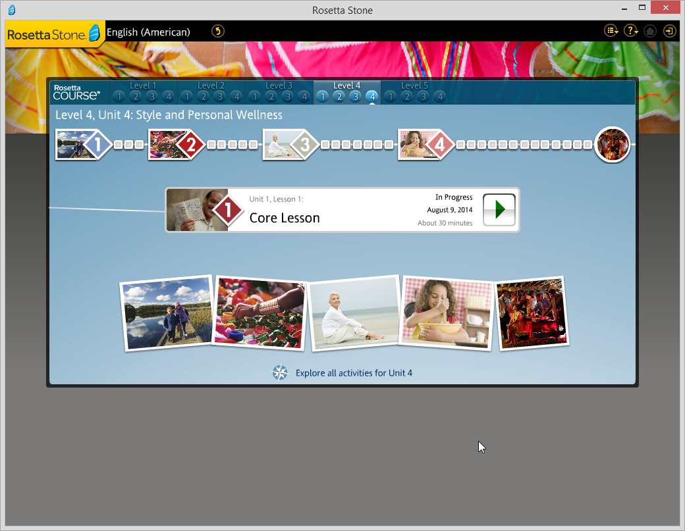
Task: Click the Level 1 label
Action: click(143, 86)
